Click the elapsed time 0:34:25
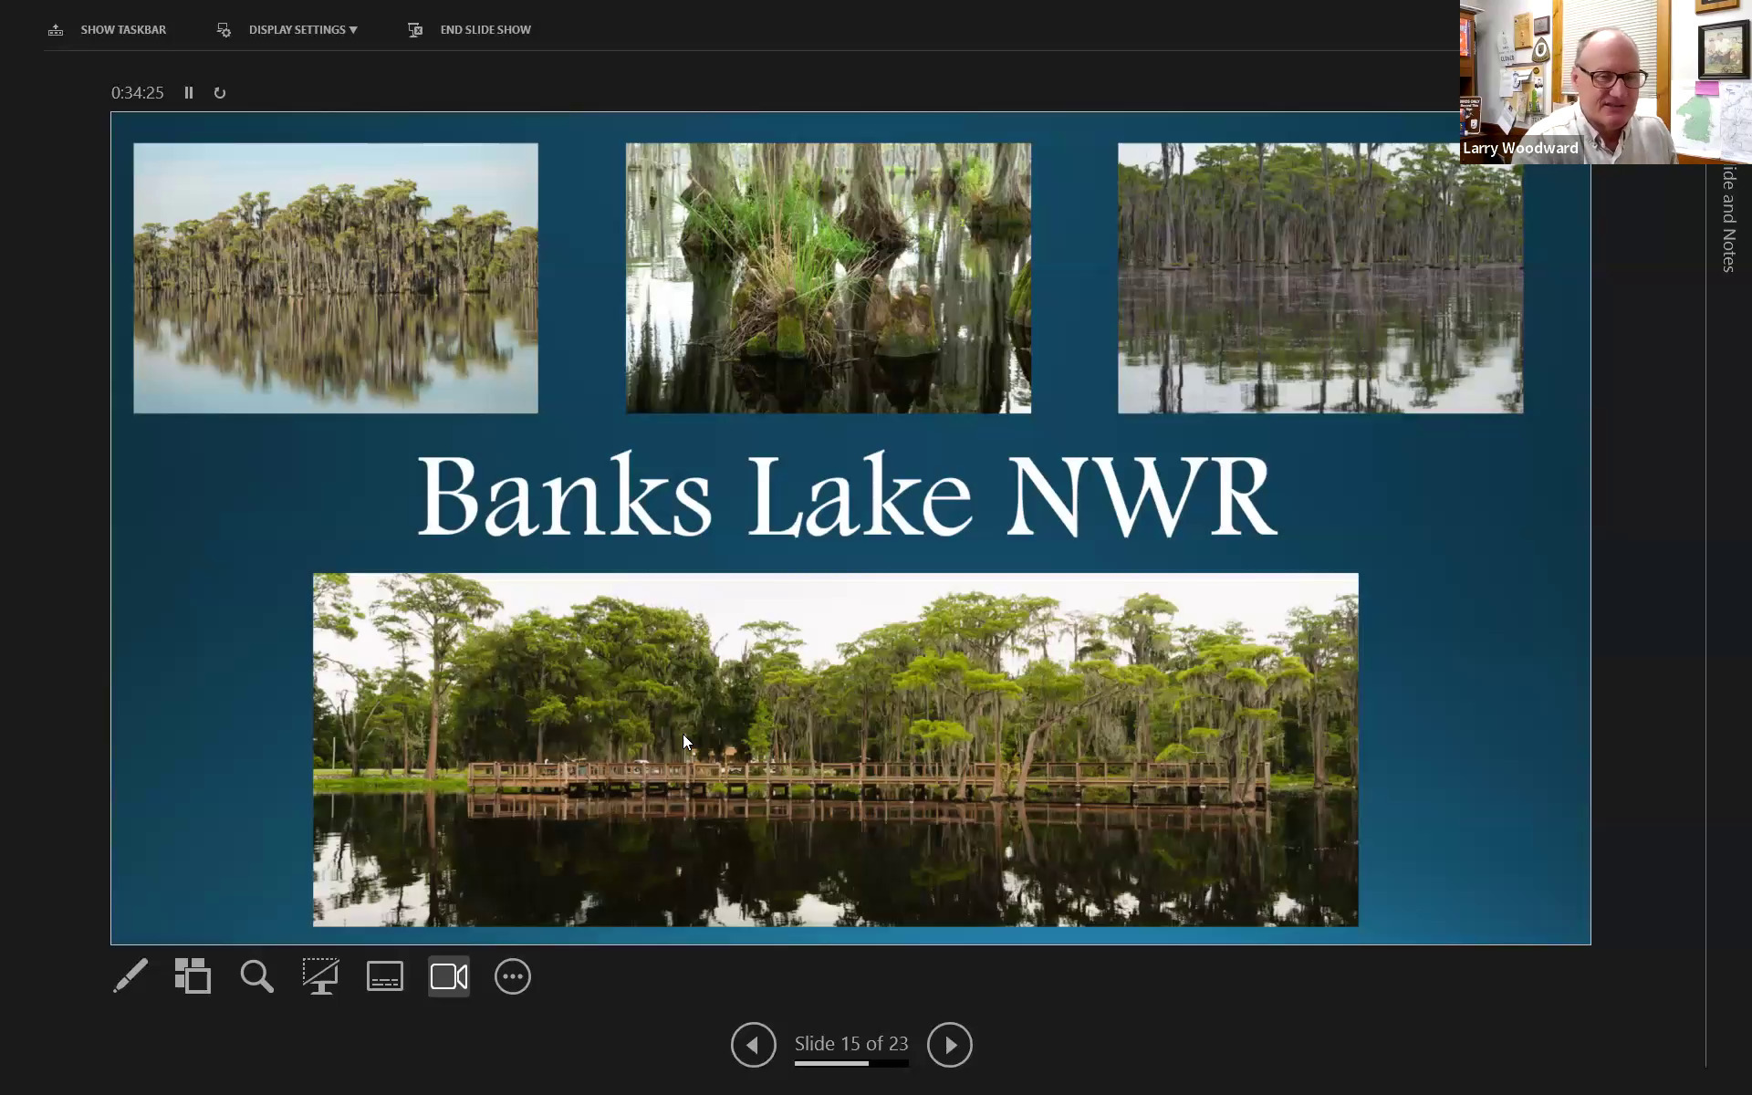This screenshot has height=1095, width=1752. [138, 93]
